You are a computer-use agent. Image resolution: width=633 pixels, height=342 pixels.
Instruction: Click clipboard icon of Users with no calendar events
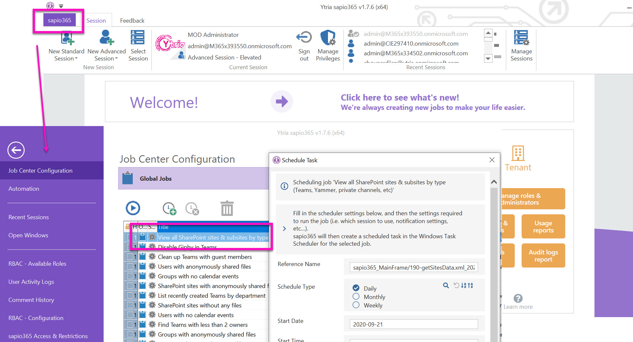pyautogui.click(x=142, y=315)
